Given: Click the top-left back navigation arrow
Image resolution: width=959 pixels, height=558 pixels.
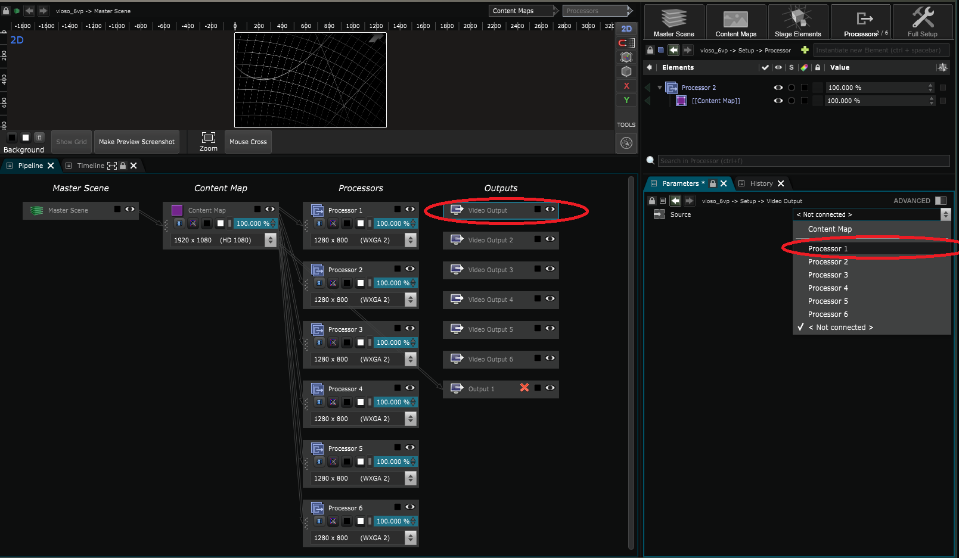Looking at the screenshot, I should tap(29, 11).
